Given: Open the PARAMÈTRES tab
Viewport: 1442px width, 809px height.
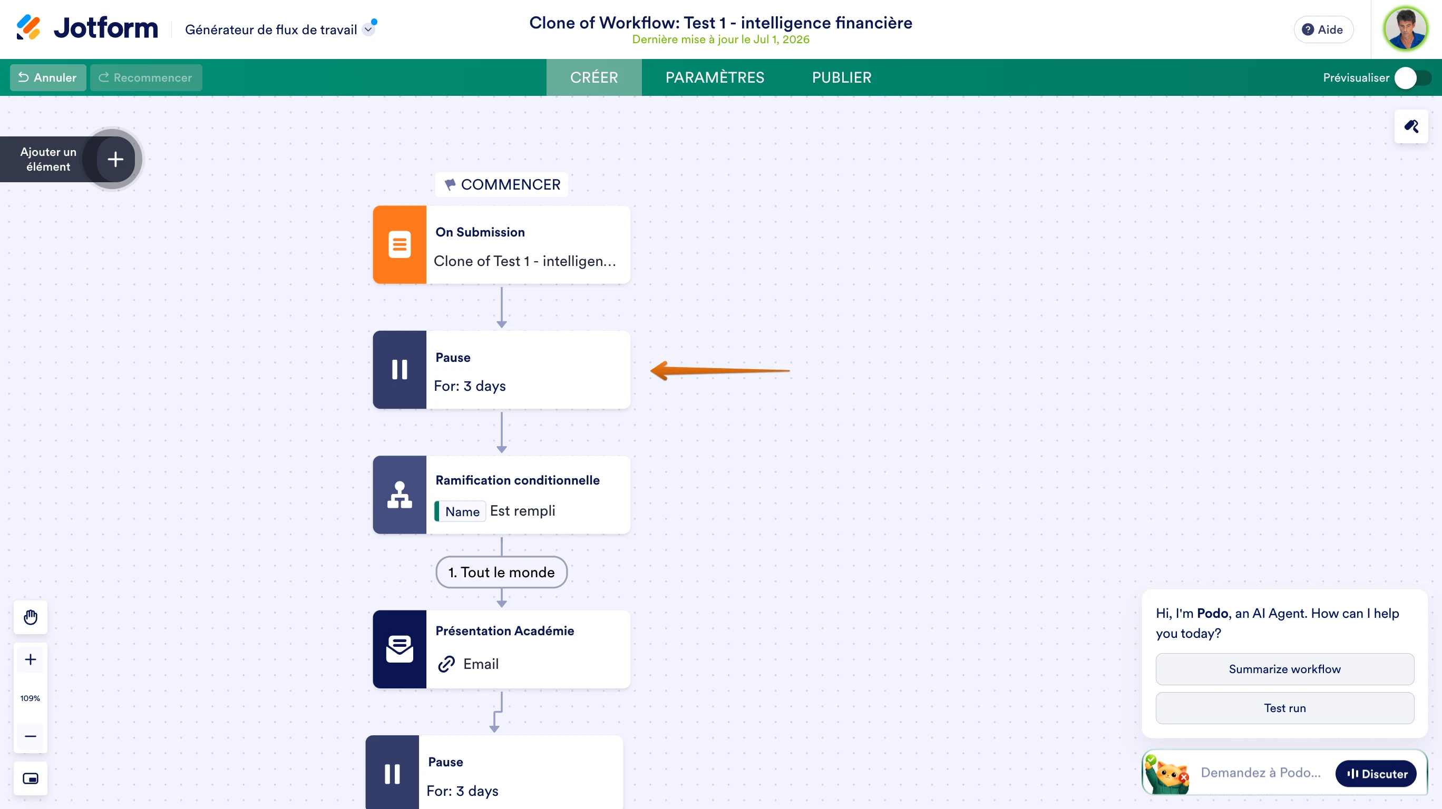Looking at the screenshot, I should [714, 77].
